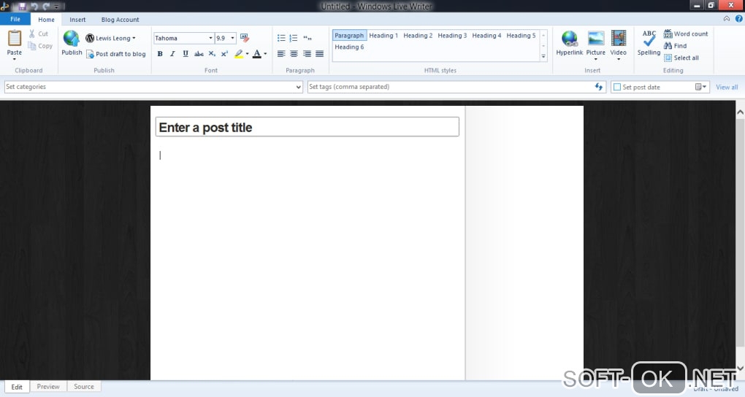Image resolution: width=745 pixels, height=397 pixels.
Task: Cut the selected text
Action: (38, 34)
